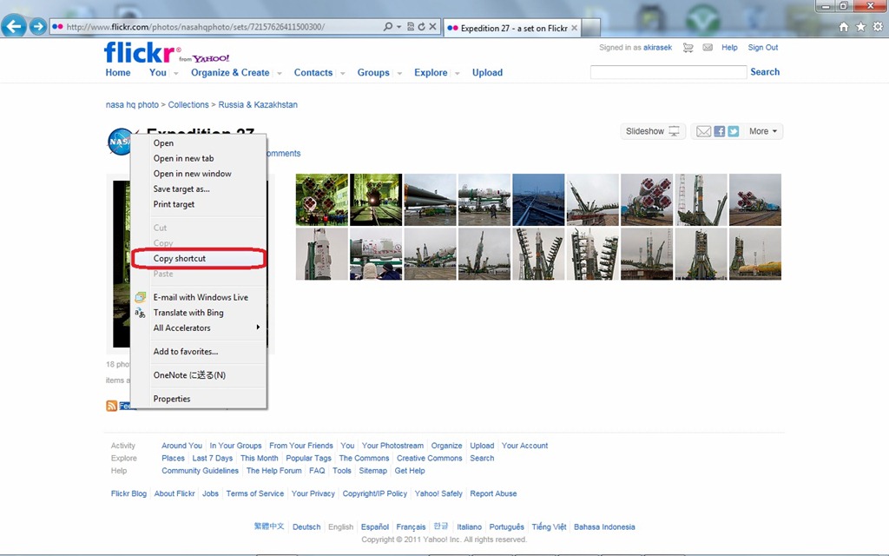889x556 pixels.
Task: Open the shopping cart icon in header
Action: click(688, 48)
